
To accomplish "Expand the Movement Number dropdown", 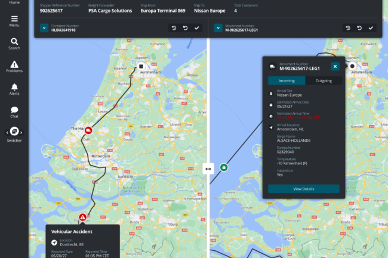I will click(219, 28).
